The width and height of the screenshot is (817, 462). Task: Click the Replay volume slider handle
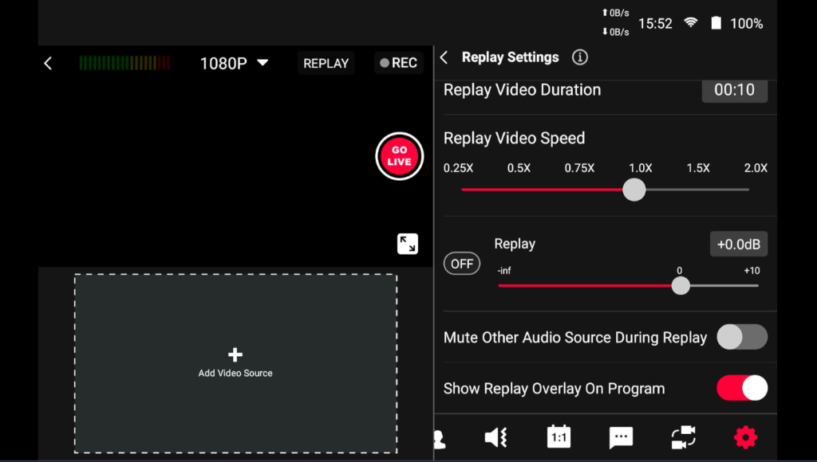[x=681, y=286]
